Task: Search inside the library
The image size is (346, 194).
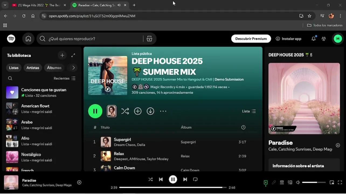Action: (10, 78)
